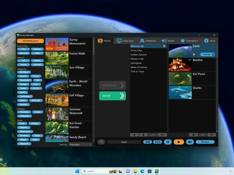Toggle the repeat loop button

[157, 142]
